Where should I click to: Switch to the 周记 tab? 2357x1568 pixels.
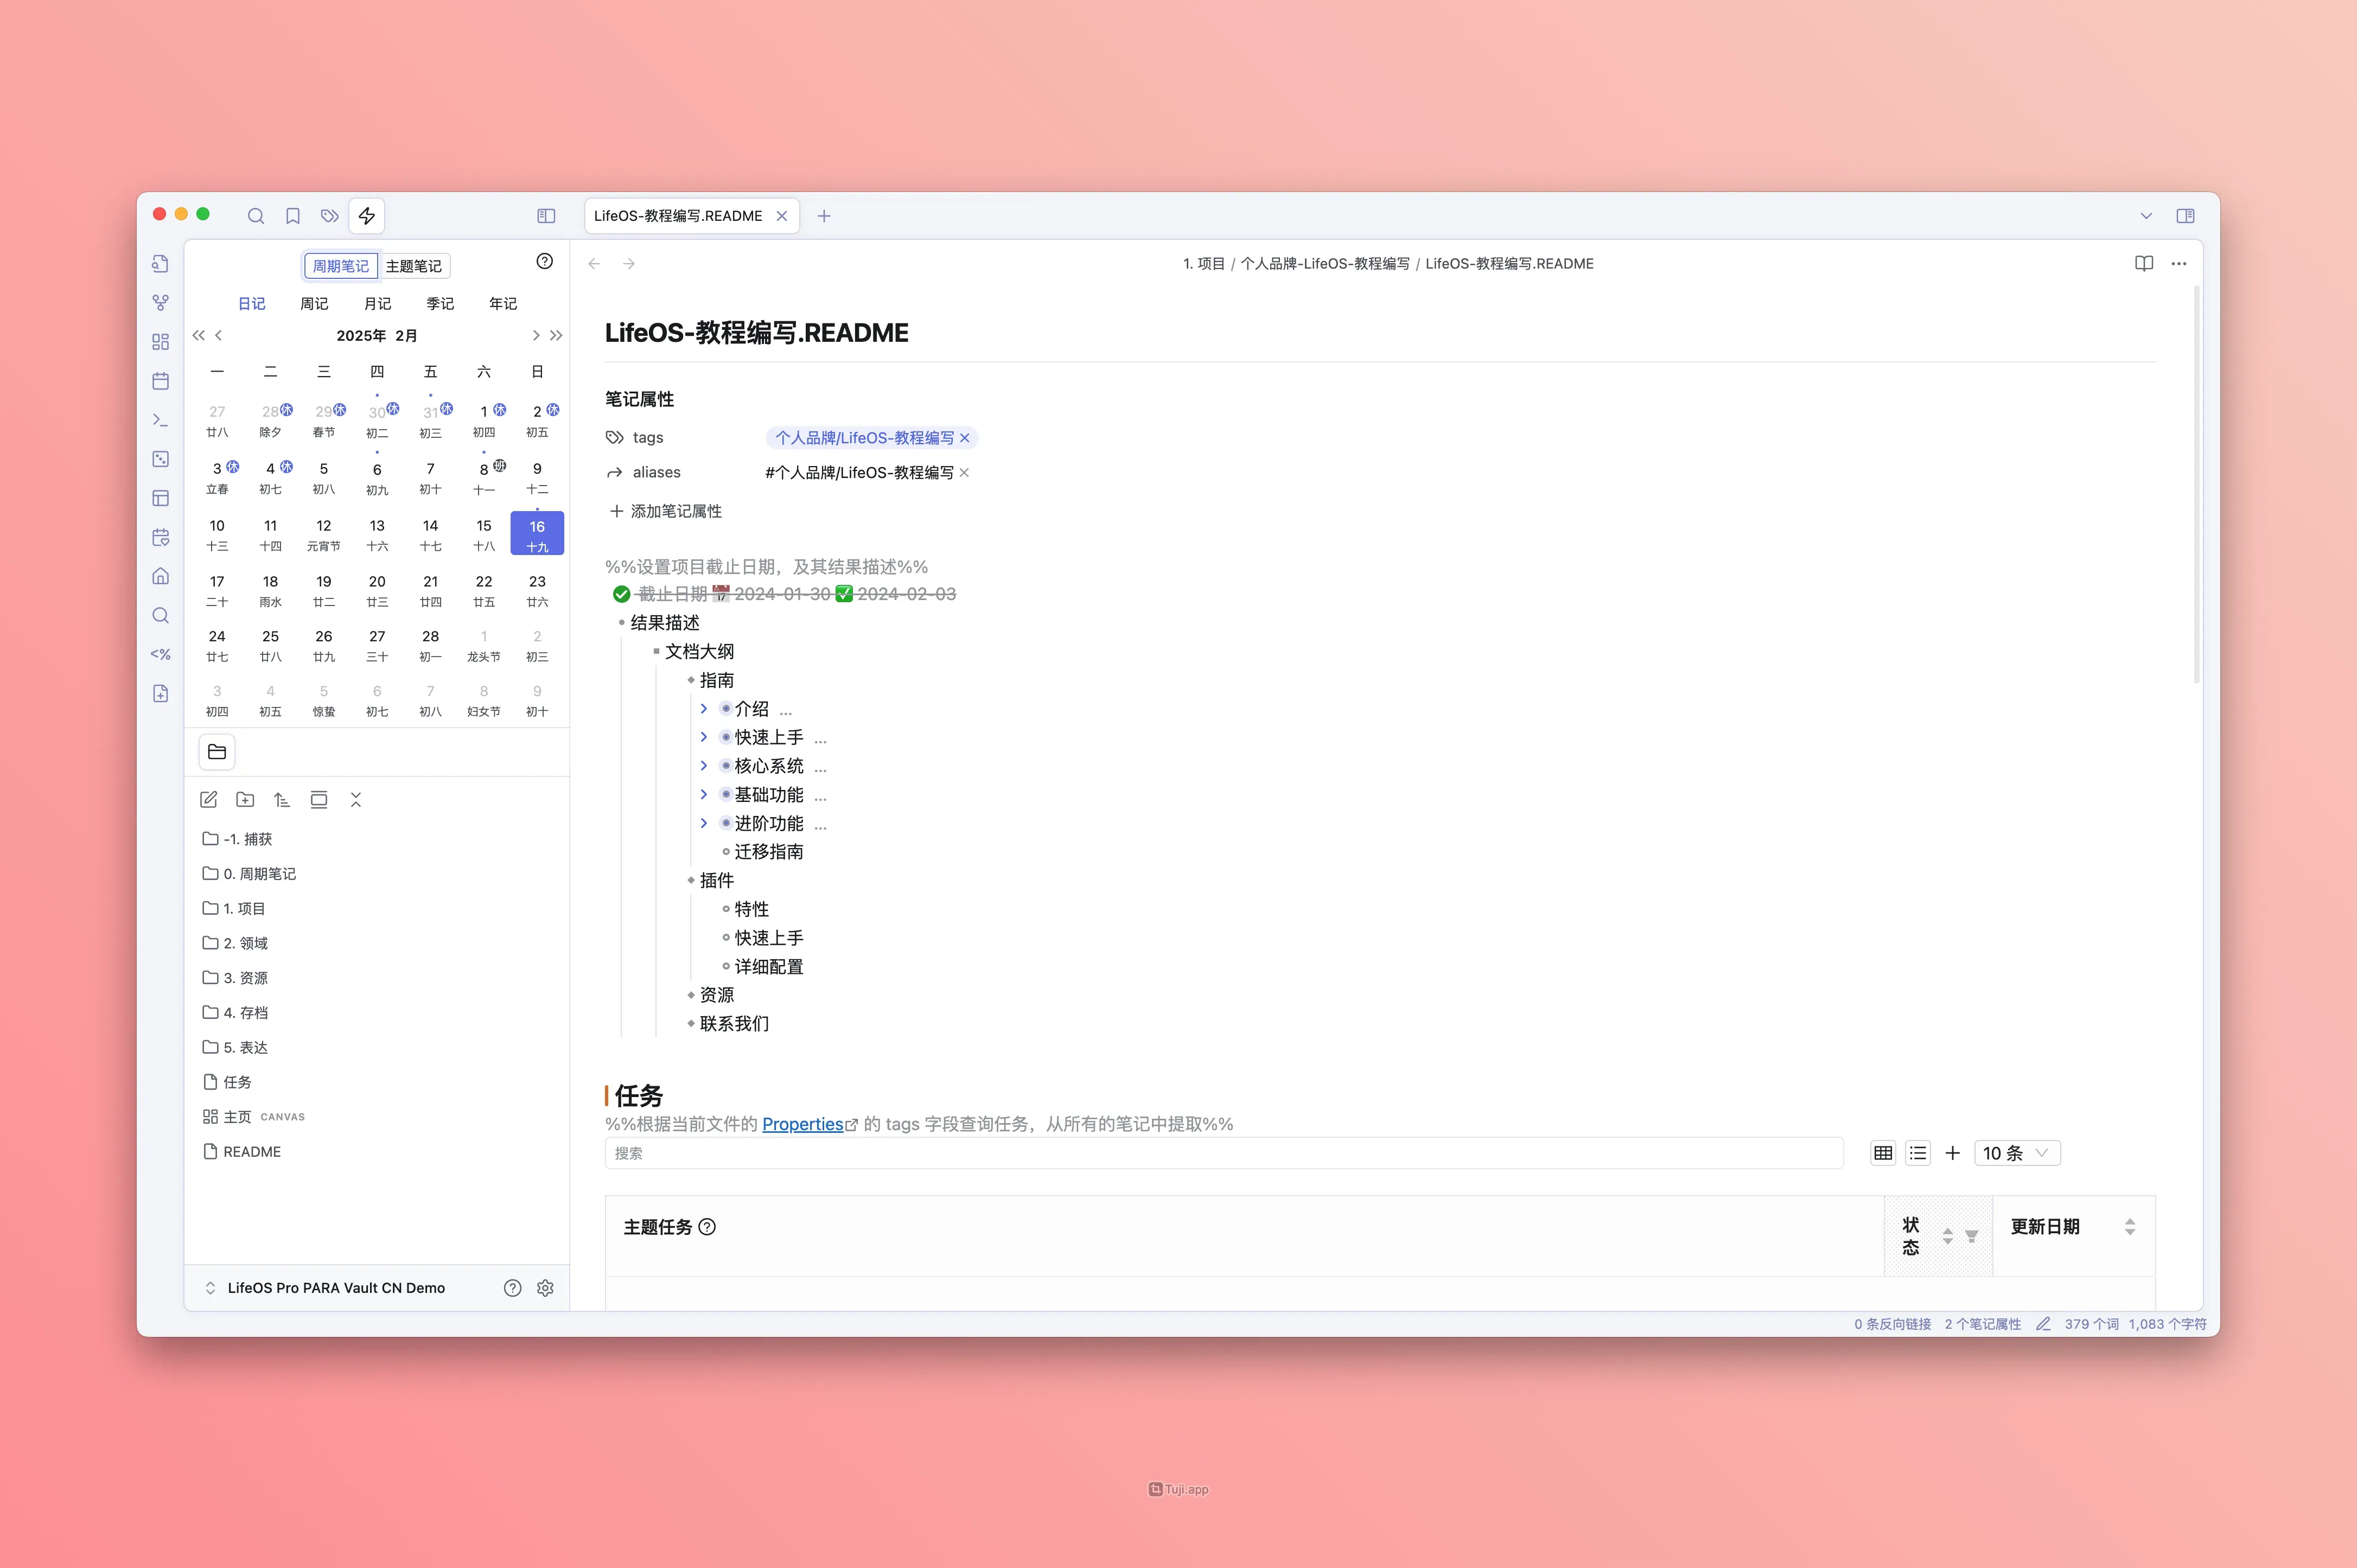[x=314, y=304]
